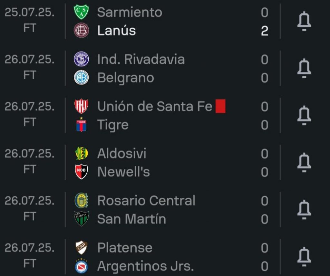Open Lanús winning score of 2
Image resolution: width=330 pixels, height=276 pixels.
[265, 31]
